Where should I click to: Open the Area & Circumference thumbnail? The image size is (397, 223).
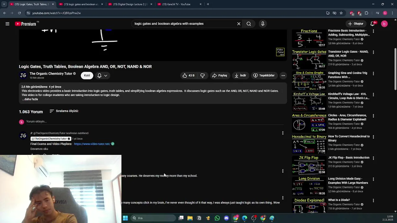(x=309, y=123)
